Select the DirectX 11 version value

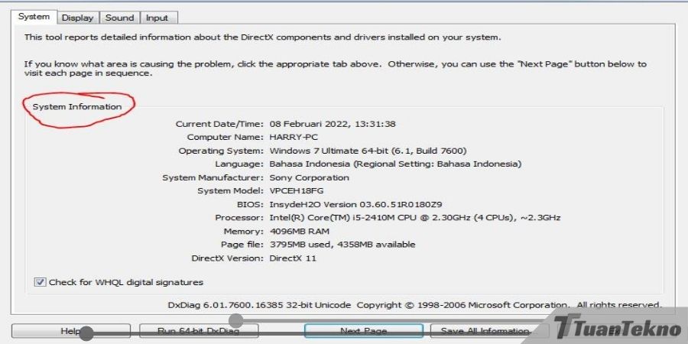[293, 258]
